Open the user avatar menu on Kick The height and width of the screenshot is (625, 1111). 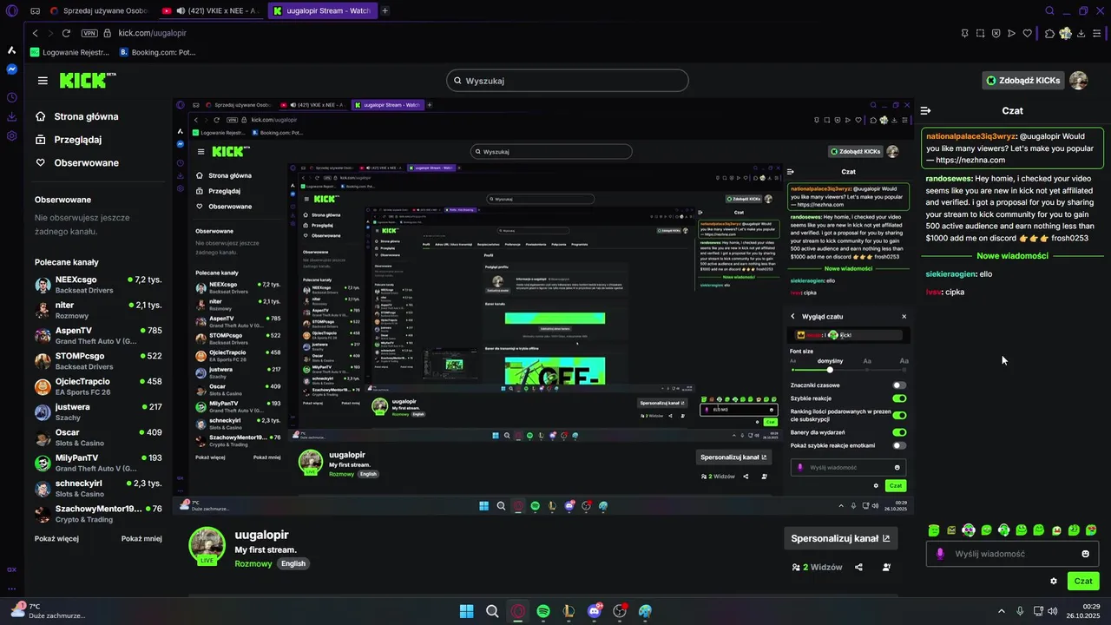coord(1078,81)
